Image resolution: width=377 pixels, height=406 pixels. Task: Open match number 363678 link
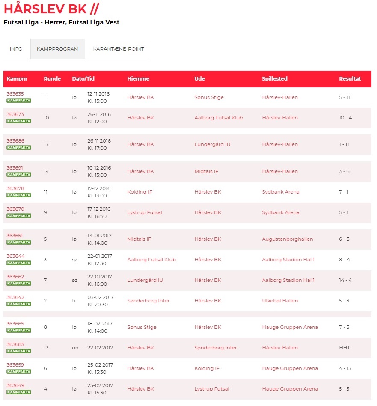tap(15, 188)
